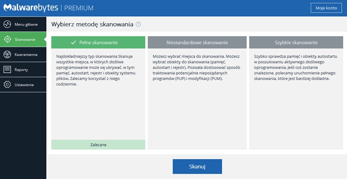Viewport: 347px width, 179px height.
Task: Start scan with Skanuj button
Action: (197, 166)
